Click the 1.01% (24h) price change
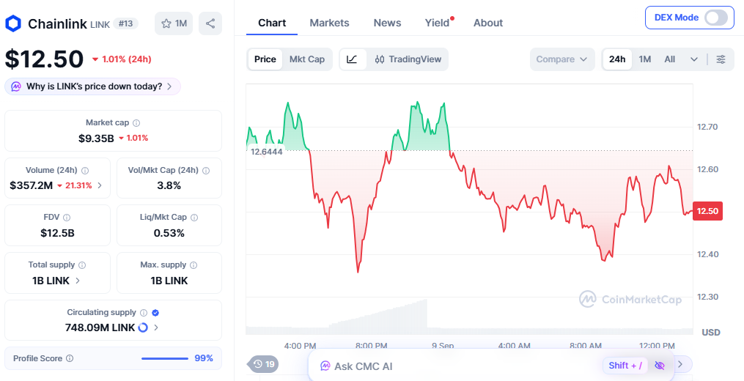 122,59
